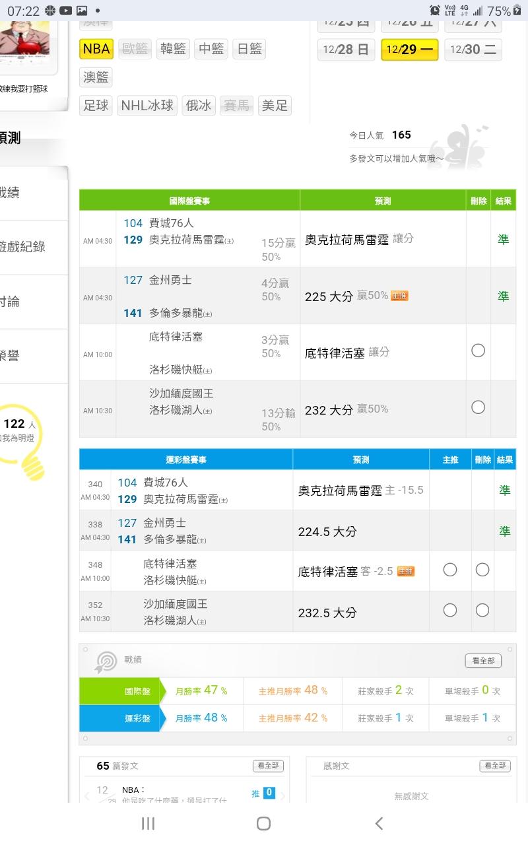Screen dimensions: 528x845
Task: Click the orange 主推 badge beside 客 -2.5
Action: pos(406,571)
